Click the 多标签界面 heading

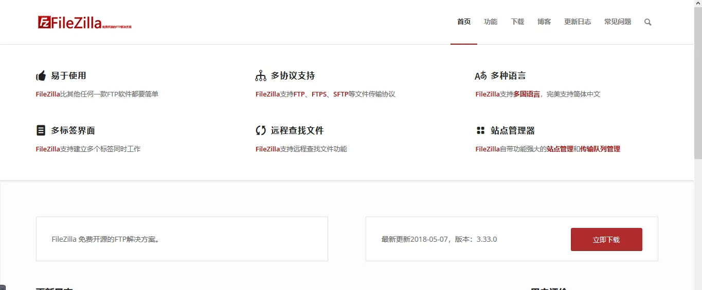(x=73, y=130)
